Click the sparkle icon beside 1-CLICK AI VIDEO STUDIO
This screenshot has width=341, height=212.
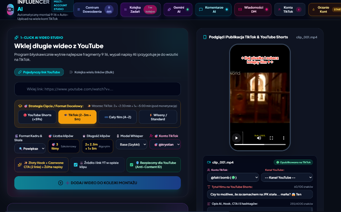[x=16, y=37]
